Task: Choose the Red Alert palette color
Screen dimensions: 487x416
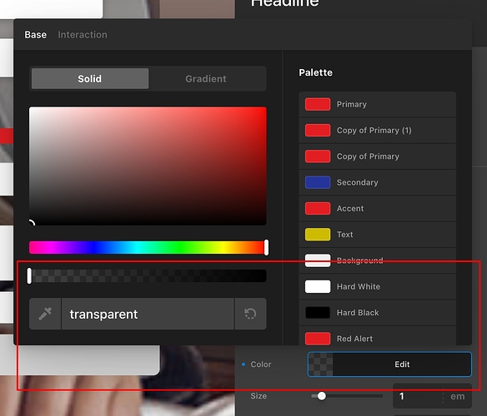Action: pyautogui.click(x=377, y=338)
